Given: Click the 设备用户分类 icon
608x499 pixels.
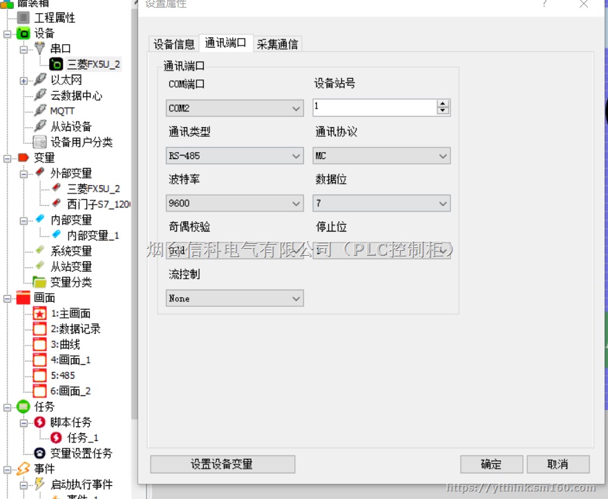Looking at the screenshot, I should tap(39, 142).
